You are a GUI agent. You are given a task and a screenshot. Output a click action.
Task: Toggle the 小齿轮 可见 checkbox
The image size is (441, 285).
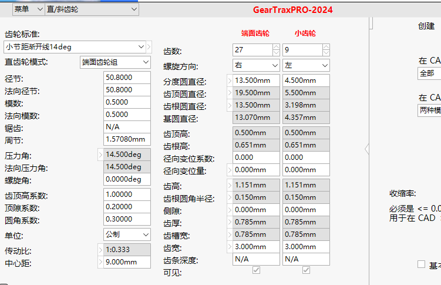[306, 270]
